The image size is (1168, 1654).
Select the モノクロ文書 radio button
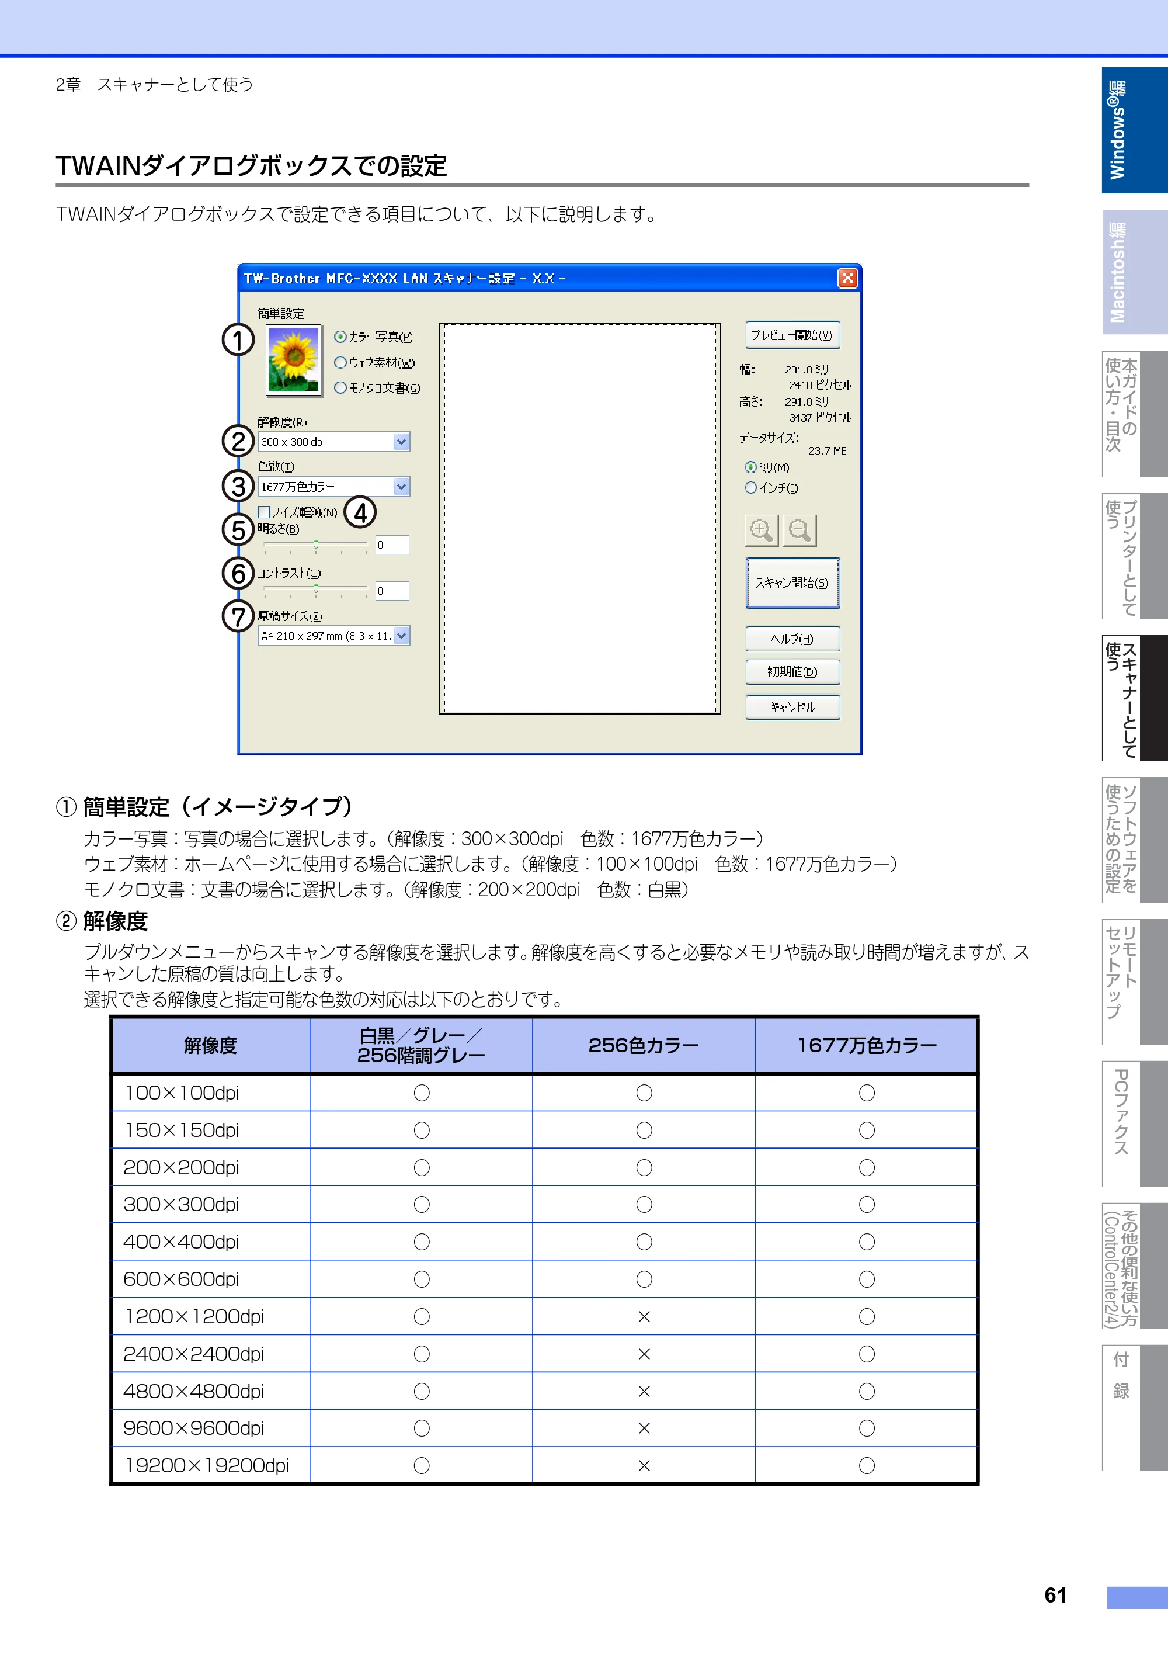[x=340, y=387]
